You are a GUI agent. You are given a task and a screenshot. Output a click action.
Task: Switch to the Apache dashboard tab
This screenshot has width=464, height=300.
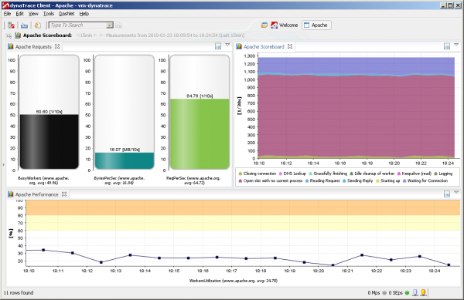(316, 25)
